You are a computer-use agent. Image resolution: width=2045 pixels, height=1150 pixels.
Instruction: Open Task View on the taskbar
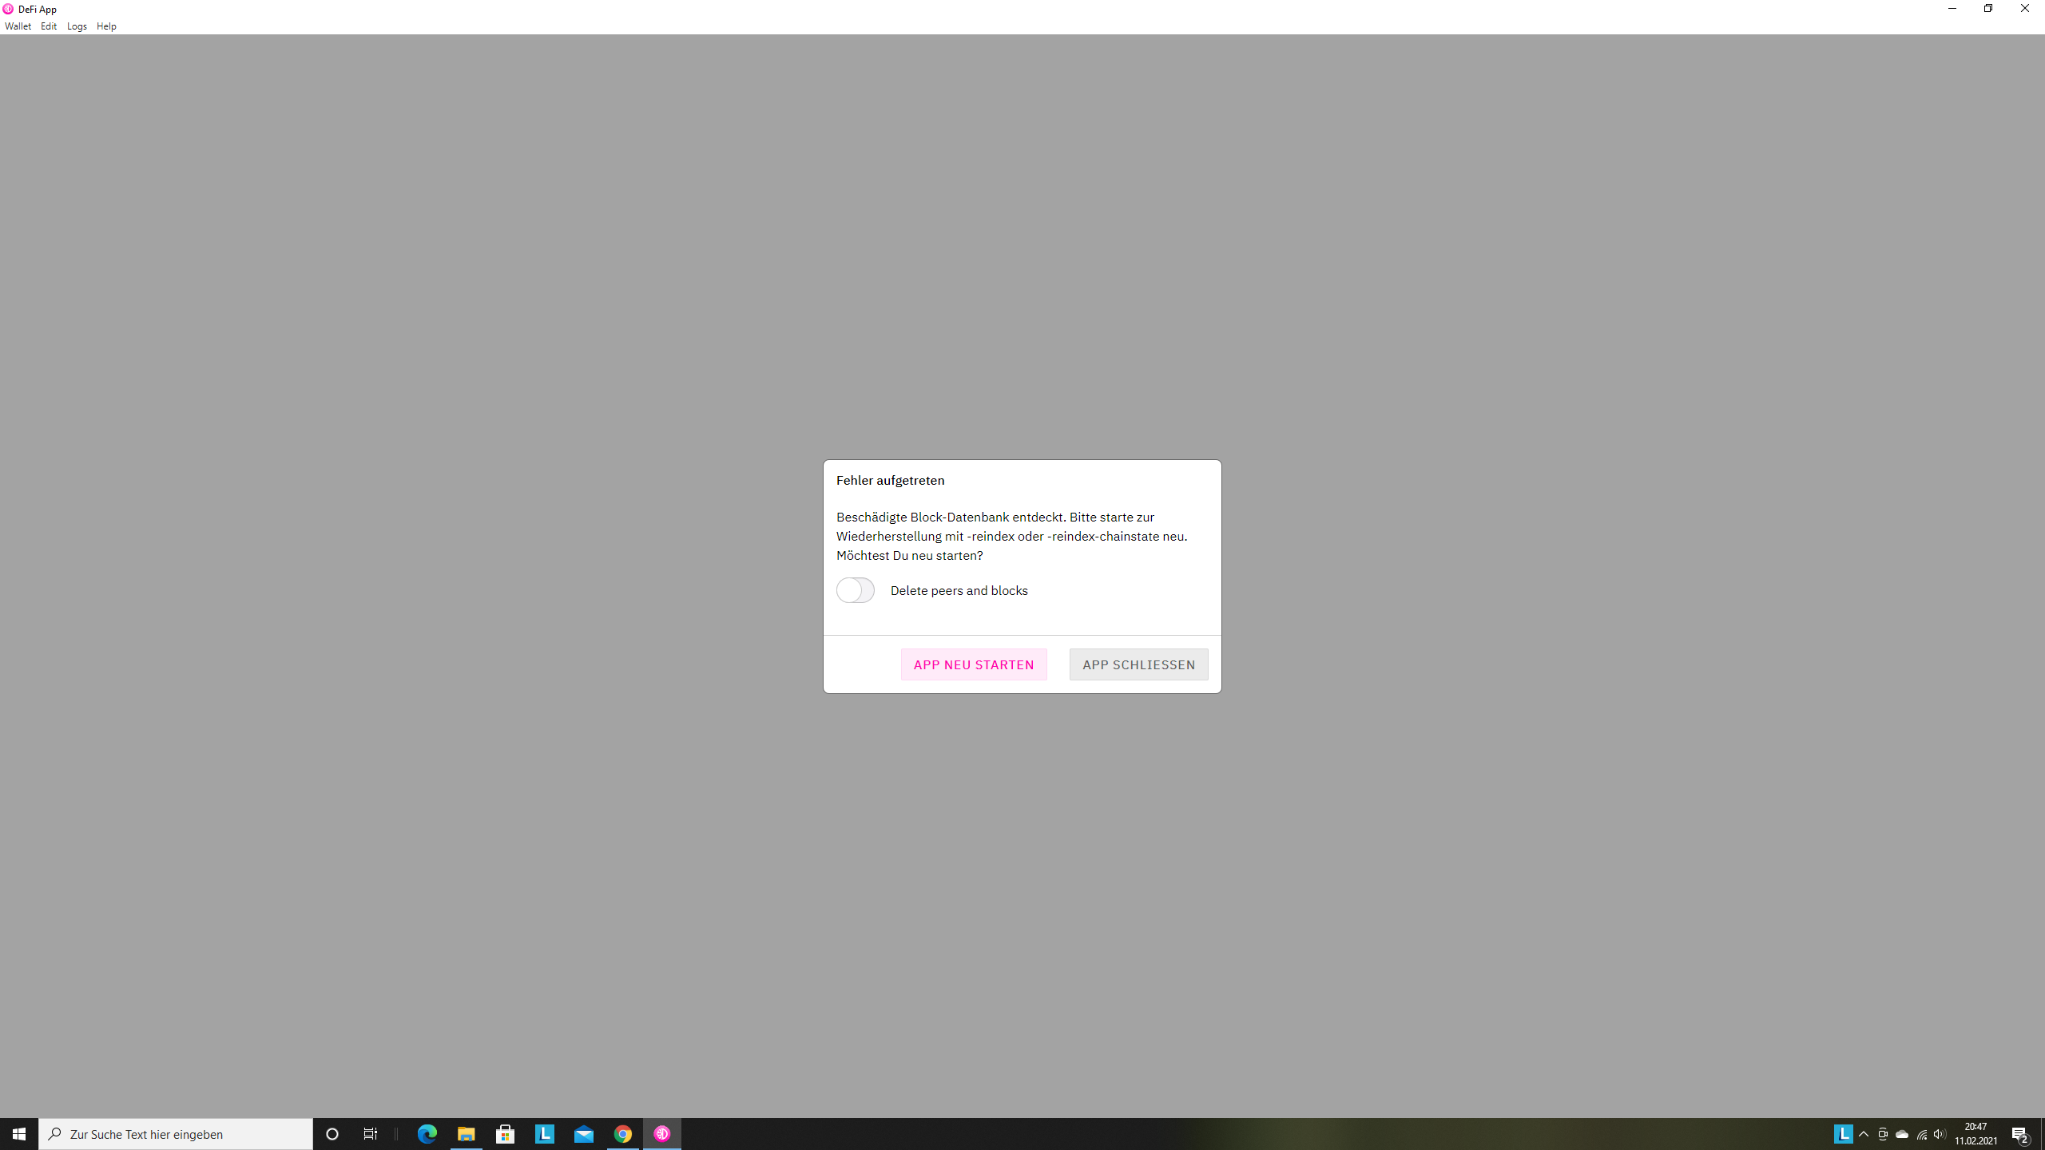tap(371, 1134)
